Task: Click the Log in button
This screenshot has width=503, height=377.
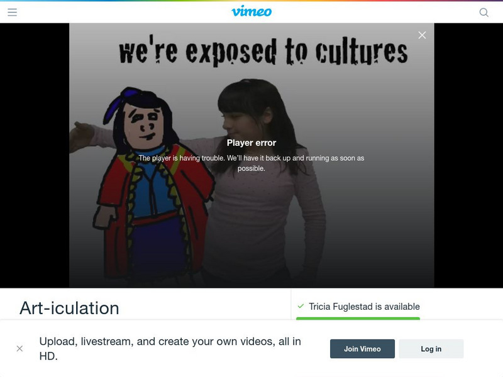Action: pyautogui.click(x=431, y=349)
